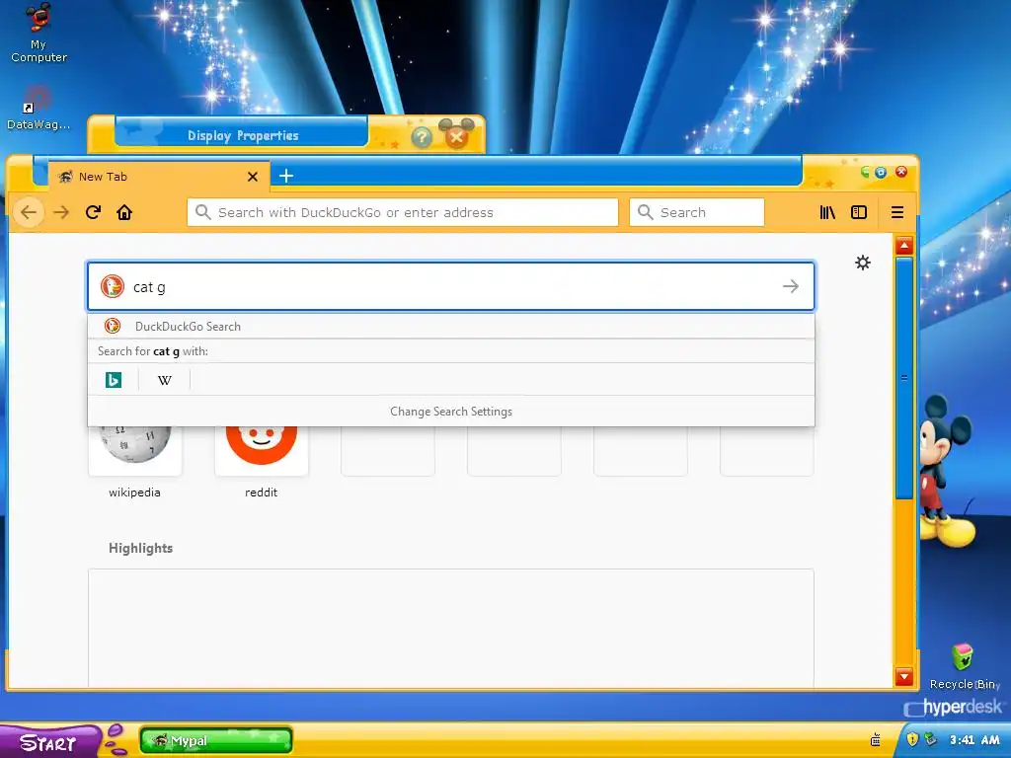The height and width of the screenshot is (758, 1011).
Task: Reload the page with the refresh icon
Action: [93, 212]
